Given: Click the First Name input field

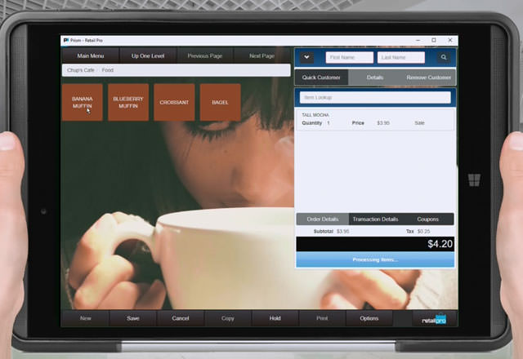Looking at the screenshot, I should click(x=349, y=57).
